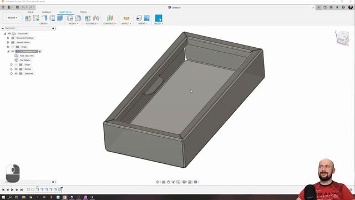Open the Sheet Metal Rules icon

coord(70,18)
